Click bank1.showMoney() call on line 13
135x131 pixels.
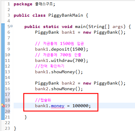(59, 72)
